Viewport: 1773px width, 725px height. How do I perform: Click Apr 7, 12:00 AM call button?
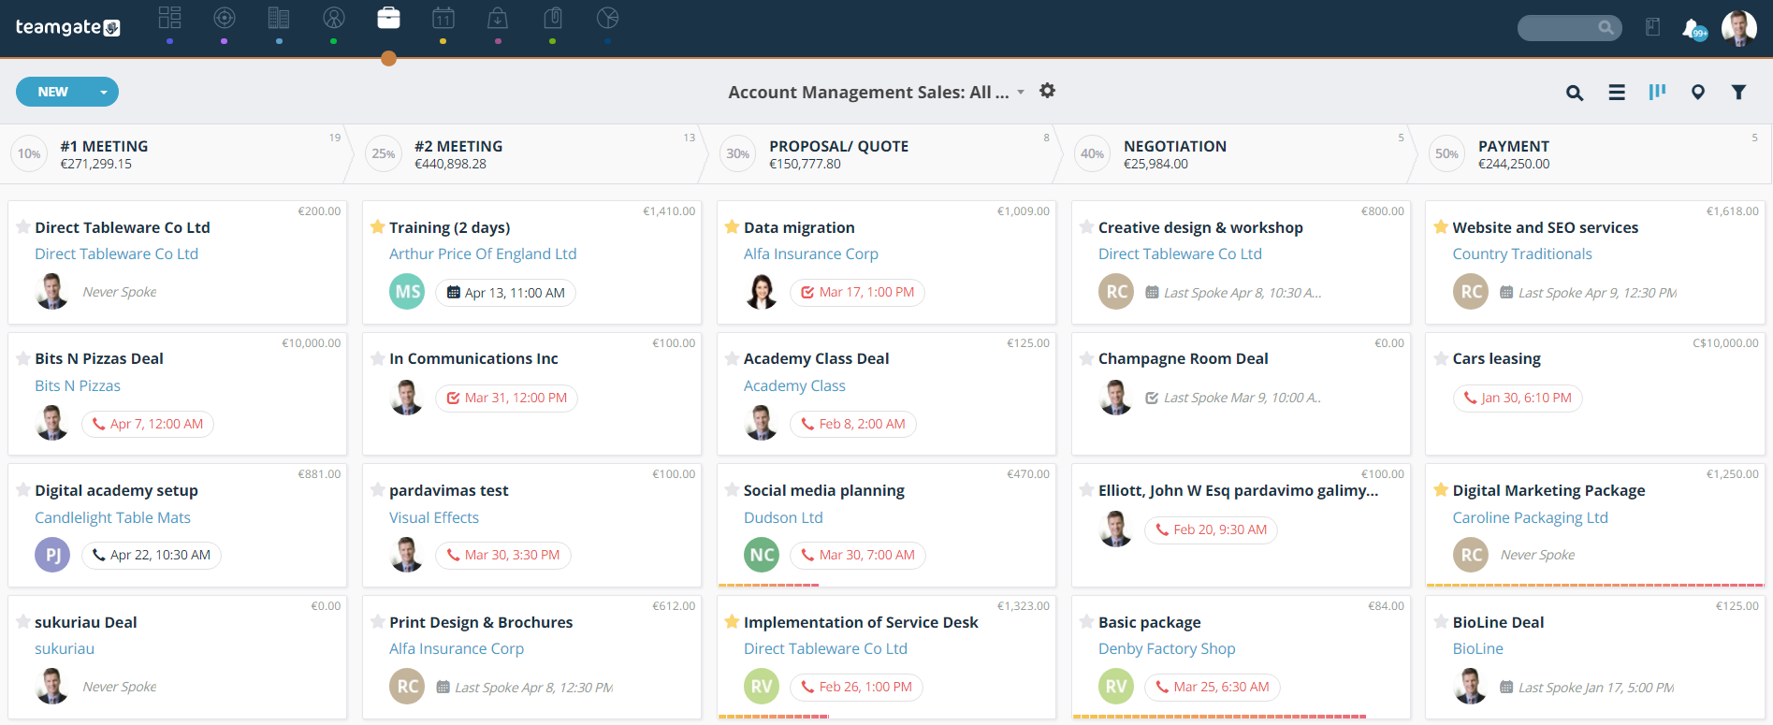point(148,424)
